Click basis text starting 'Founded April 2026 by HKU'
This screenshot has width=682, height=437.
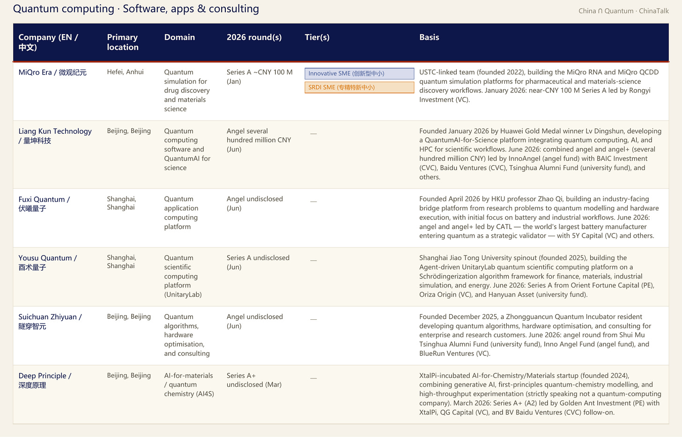(539, 218)
